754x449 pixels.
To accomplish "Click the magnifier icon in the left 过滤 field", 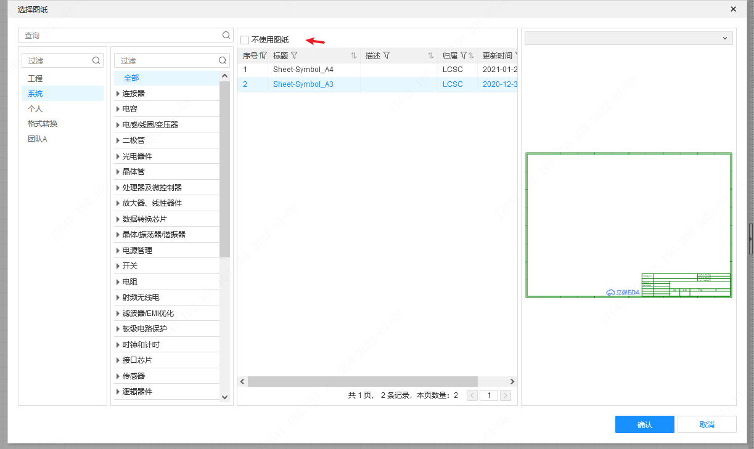I will [96, 60].
